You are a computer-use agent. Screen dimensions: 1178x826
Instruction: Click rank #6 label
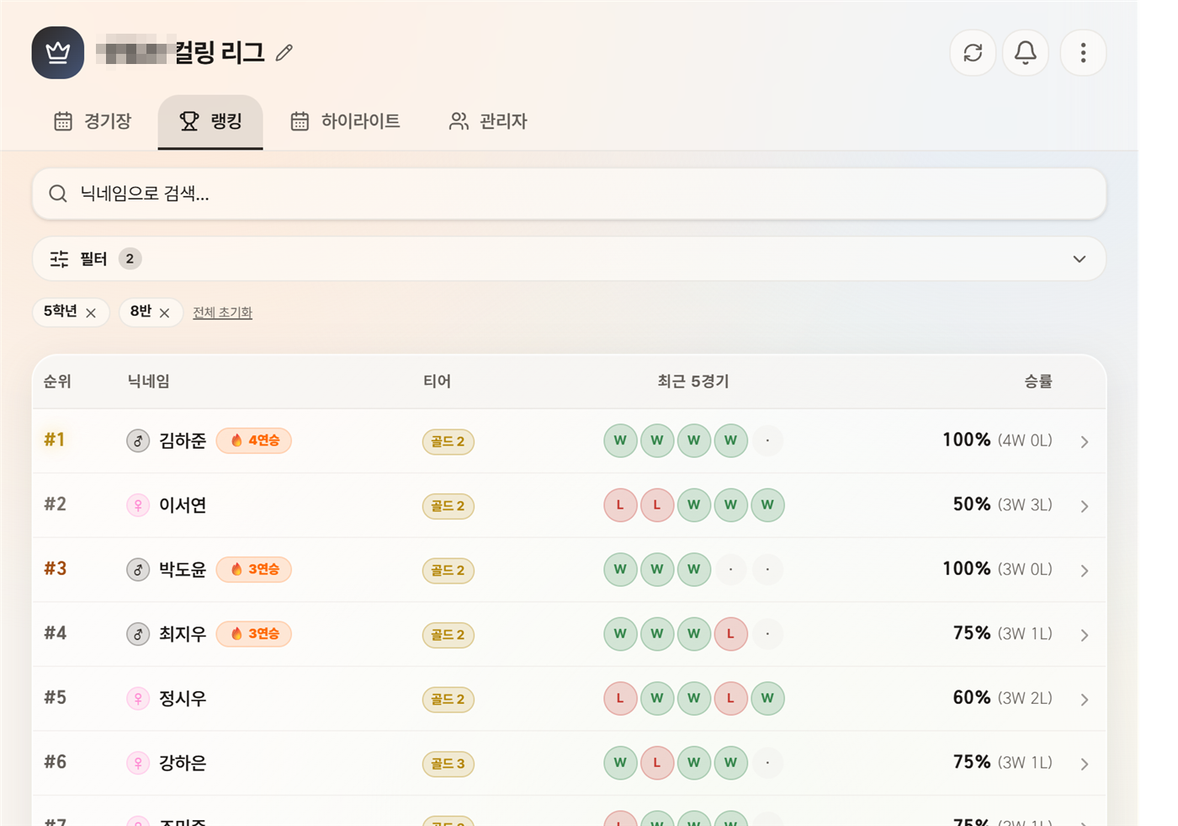[x=56, y=762]
